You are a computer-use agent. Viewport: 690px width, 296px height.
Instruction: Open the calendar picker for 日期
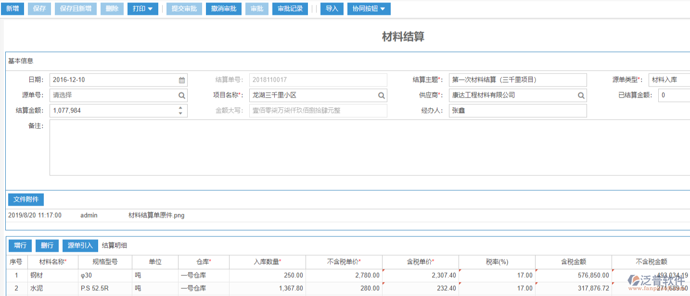point(182,80)
